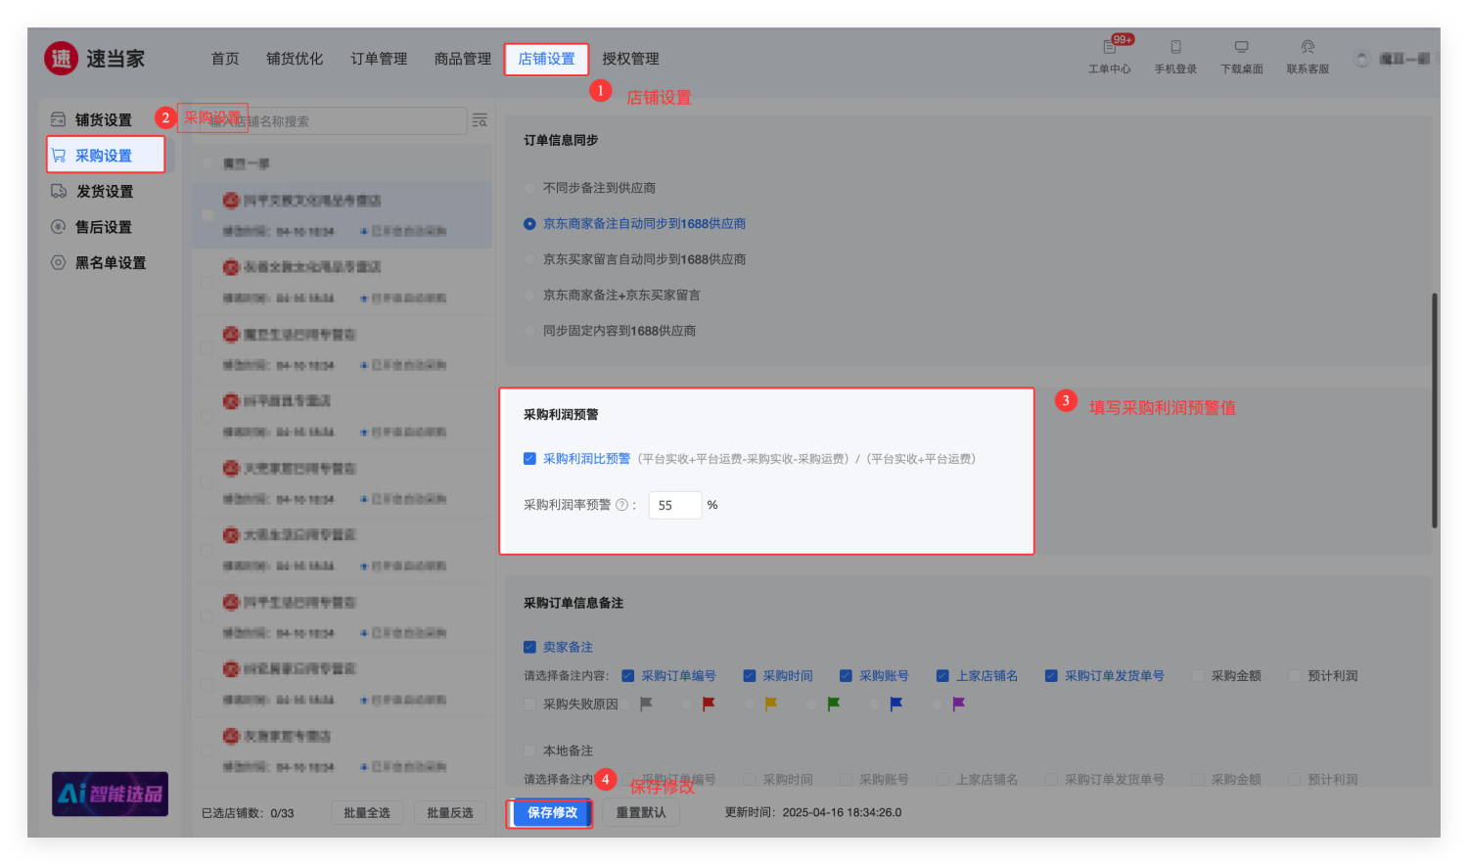Click the 保存修改 button
Viewport: 1468px width, 865px height.
point(552,812)
